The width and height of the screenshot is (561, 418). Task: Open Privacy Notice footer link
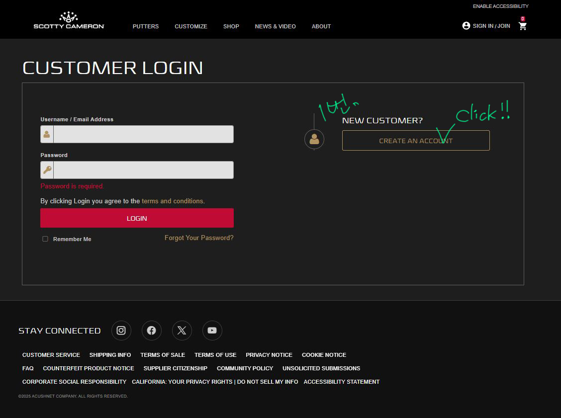tap(269, 355)
